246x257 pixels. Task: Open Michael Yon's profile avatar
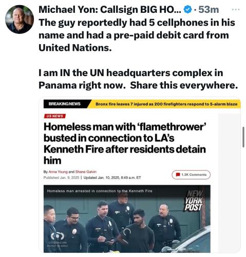point(20,20)
